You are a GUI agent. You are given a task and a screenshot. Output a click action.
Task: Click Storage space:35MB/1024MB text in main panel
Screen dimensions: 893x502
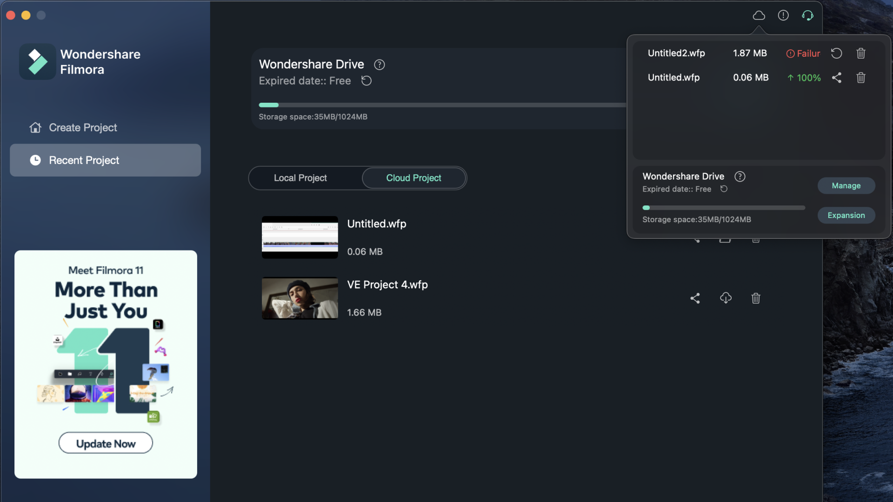click(313, 117)
